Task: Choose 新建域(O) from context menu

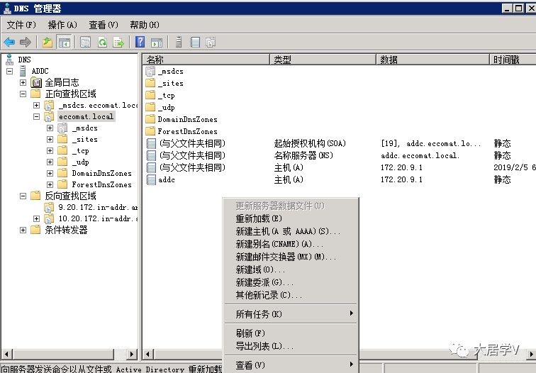Action: 291,269
